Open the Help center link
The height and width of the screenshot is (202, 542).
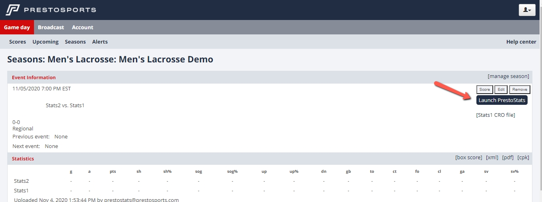(521, 42)
